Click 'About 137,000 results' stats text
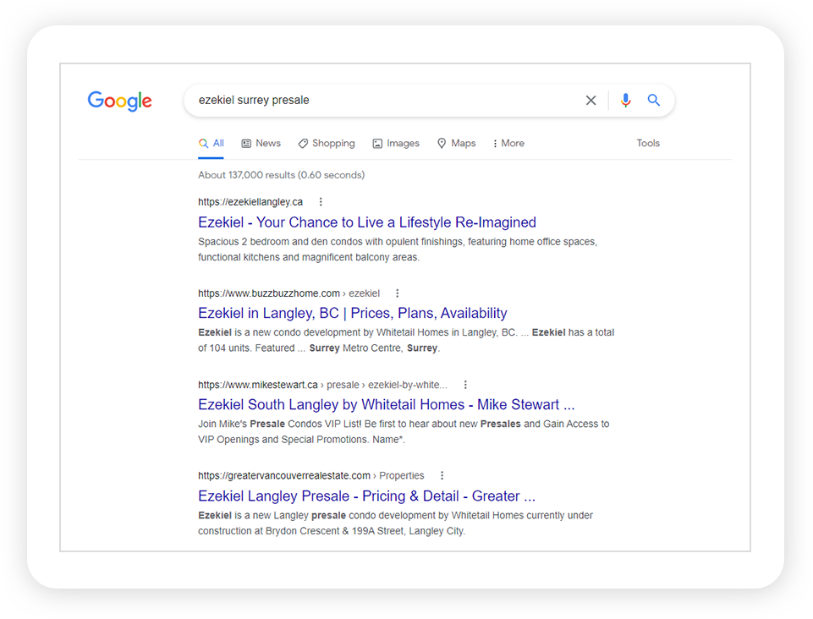The image size is (813, 619). click(x=282, y=175)
